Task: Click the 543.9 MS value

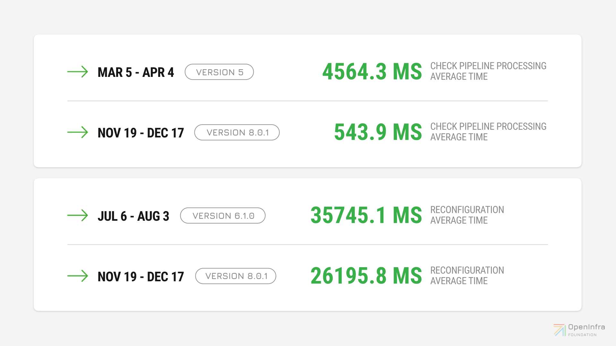Action: pyautogui.click(x=378, y=132)
